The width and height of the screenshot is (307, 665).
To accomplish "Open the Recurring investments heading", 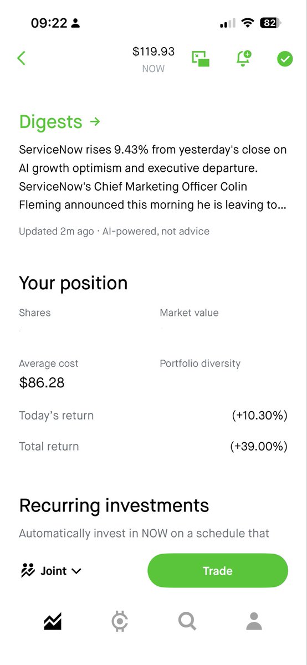I will 114,505.
